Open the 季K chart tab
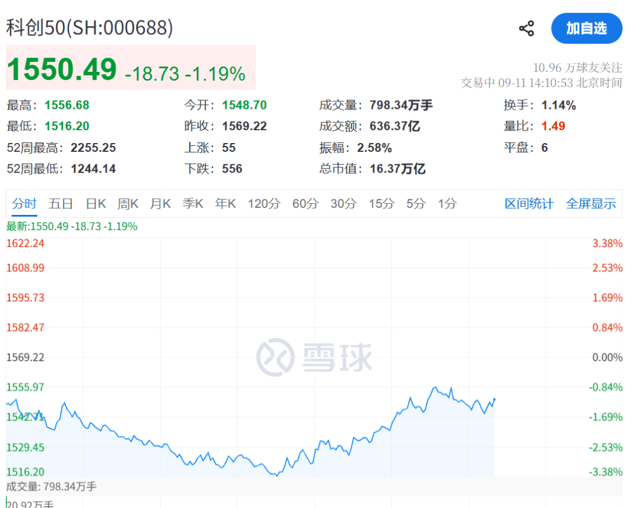This screenshot has height=508, width=636. 193,204
